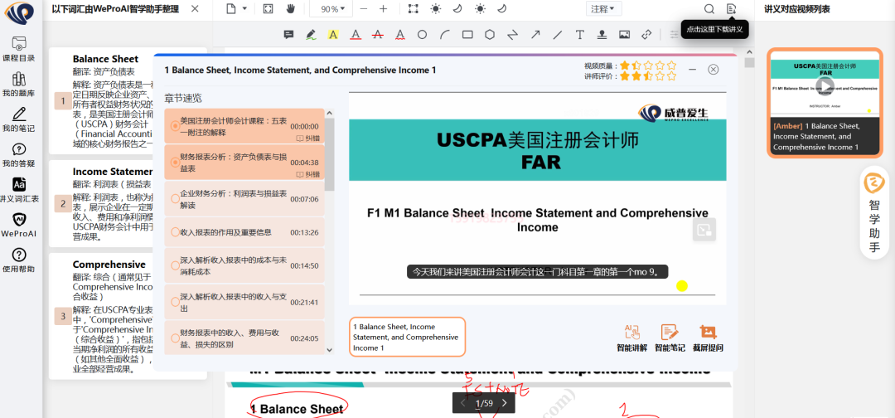Click 纠错 under the 00:04:38 chapter
895x418 pixels.
point(308,174)
